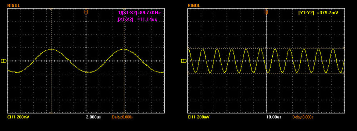The height and width of the screenshot is (131, 357).
Task: Click the upper horizontal Y cursor's right-edge marker
Action: 343,48
